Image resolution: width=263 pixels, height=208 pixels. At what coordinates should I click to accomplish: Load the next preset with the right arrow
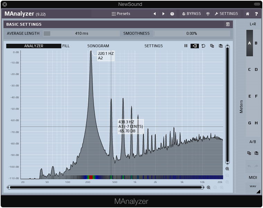coord(163,14)
